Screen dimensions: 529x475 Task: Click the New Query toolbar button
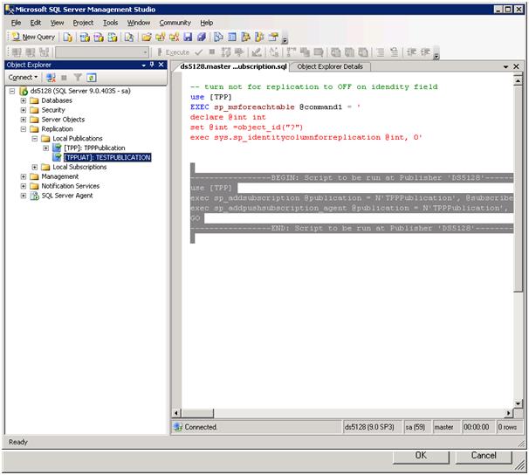(x=33, y=37)
